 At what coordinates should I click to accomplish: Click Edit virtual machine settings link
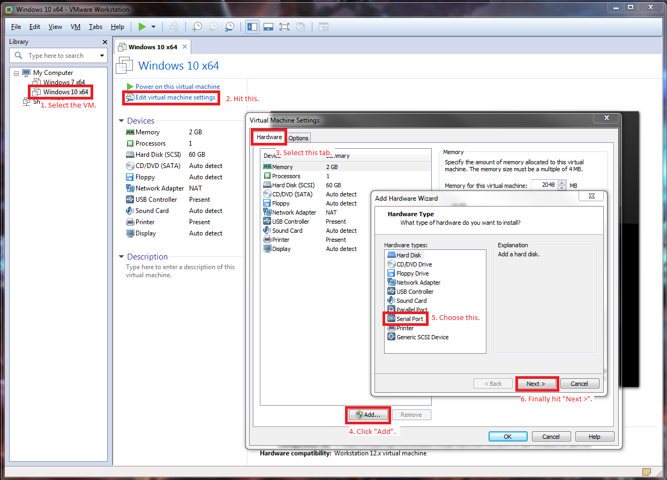pyautogui.click(x=175, y=97)
